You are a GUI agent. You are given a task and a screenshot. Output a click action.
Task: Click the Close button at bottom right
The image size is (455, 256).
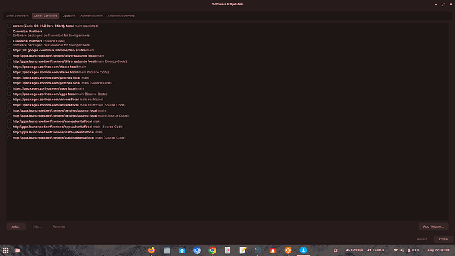[443, 239]
